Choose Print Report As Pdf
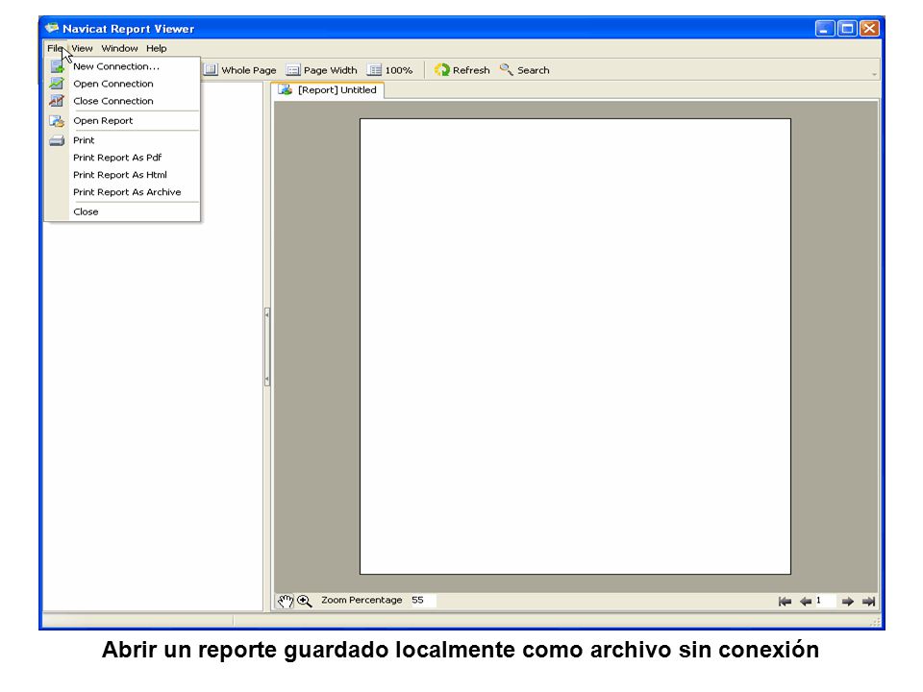The height and width of the screenshot is (692, 923). point(122,157)
